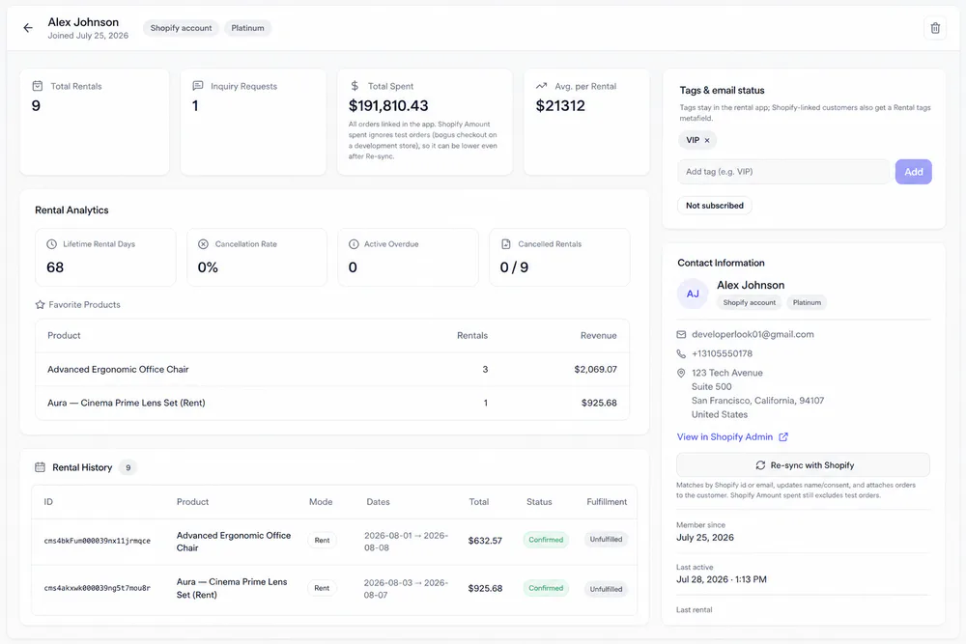
Task: Click Aura — Cinema Prime Lens Set in Favorite Products
Action: pyautogui.click(x=127, y=403)
